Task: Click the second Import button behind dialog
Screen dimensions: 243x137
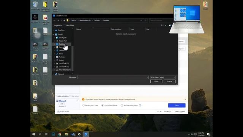Action: (x=181, y=49)
